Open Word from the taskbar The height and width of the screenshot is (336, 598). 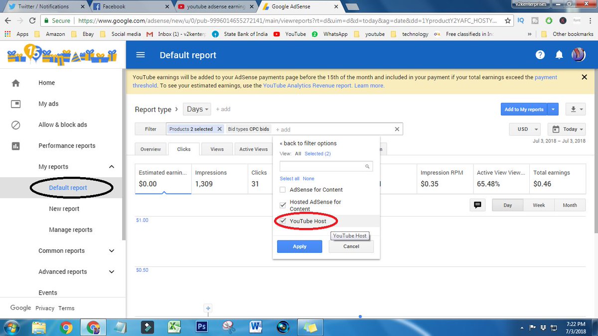pos(256,327)
